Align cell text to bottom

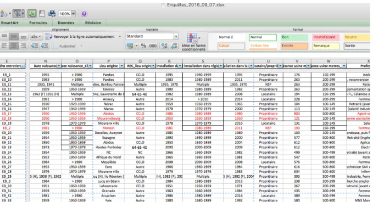23,37
